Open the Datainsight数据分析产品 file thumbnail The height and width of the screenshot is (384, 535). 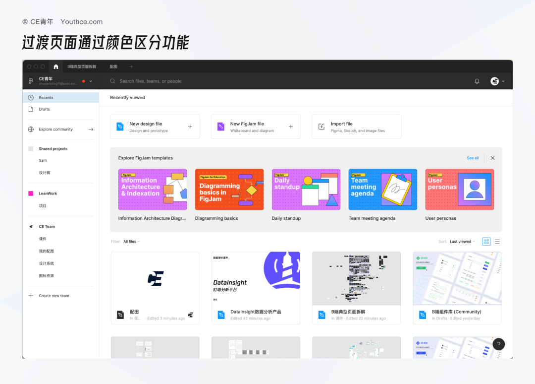pyautogui.click(x=256, y=278)
